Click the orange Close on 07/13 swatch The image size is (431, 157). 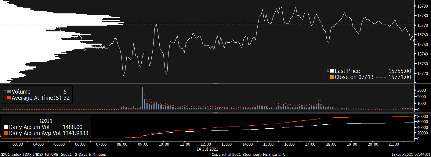pyautogui.click(x=332, y=77)
